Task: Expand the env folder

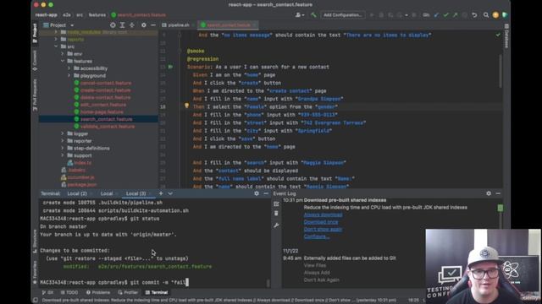Action: pos(63,54)
